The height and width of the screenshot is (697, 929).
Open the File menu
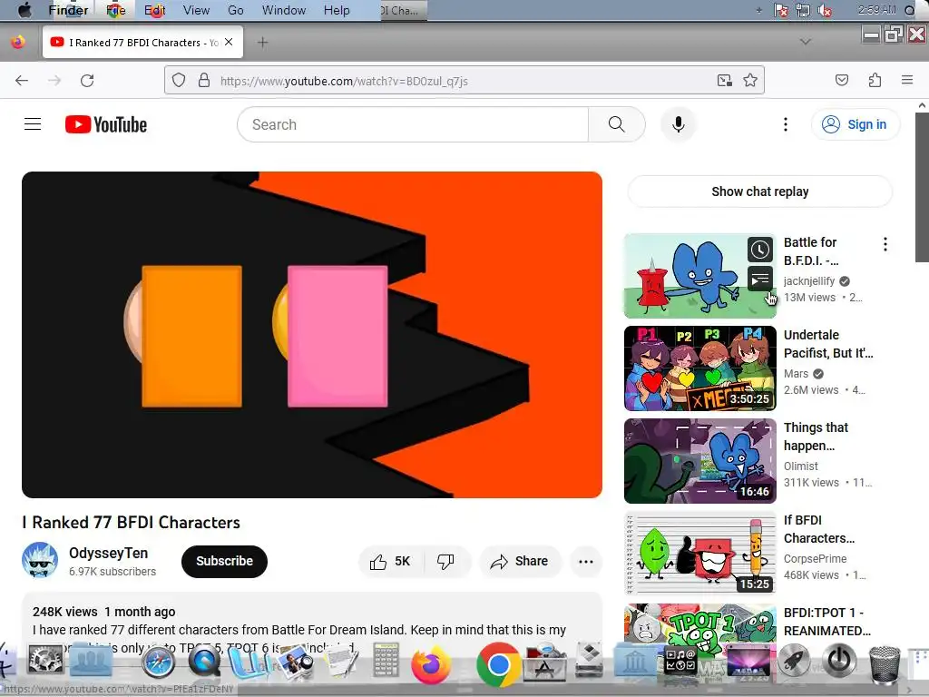pos(116,10)
